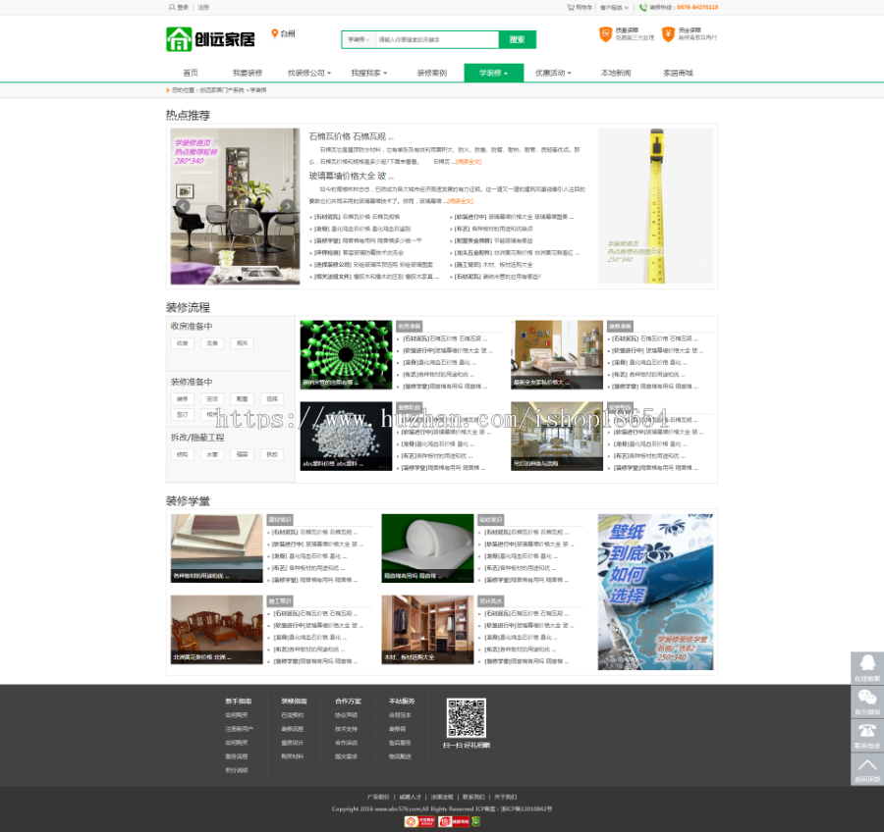Expand the 找装修公司 nav dropdown
Image resolution: width=884 pixels, height=832 pixels.
tap(309, 73)
